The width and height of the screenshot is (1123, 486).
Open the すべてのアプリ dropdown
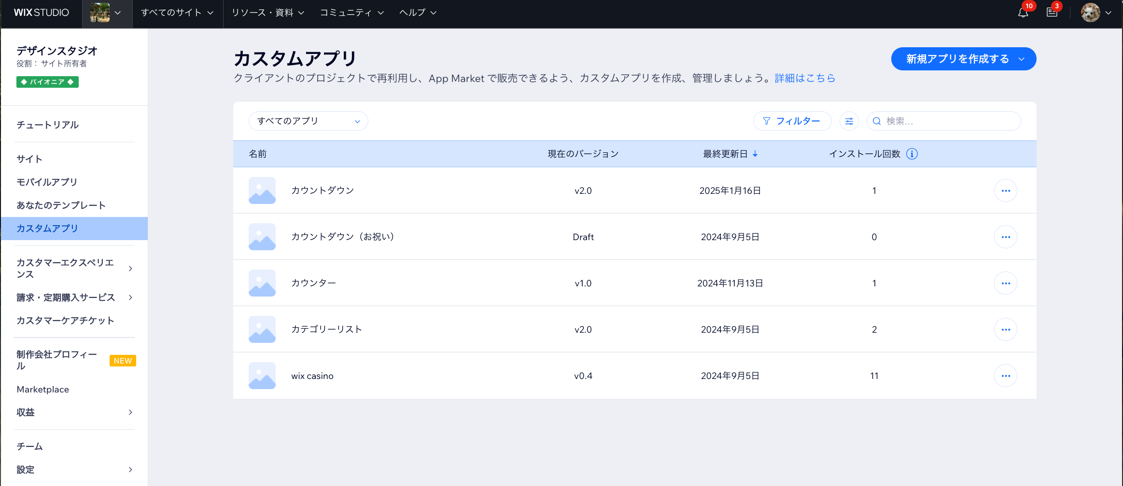[x=308, y=121]
